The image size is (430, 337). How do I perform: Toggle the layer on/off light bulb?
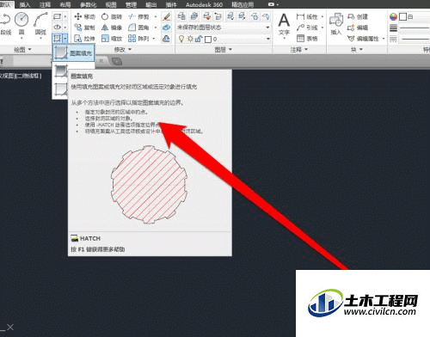pos(181,39)
